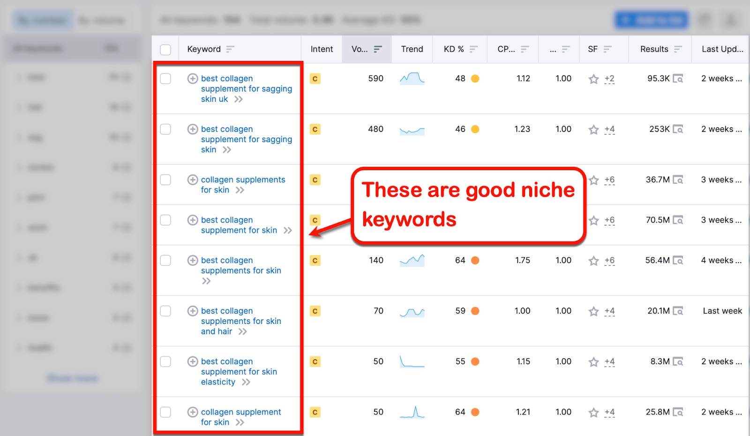This screenshot has height=436, width=750.
Task: Click the Intent column header
Action: click(322, 49)
